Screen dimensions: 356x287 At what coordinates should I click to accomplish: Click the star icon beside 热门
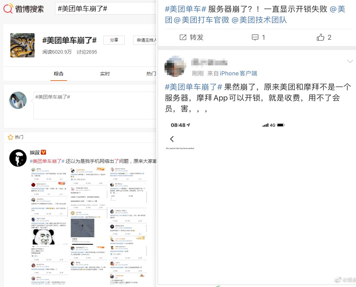(10, 137)
